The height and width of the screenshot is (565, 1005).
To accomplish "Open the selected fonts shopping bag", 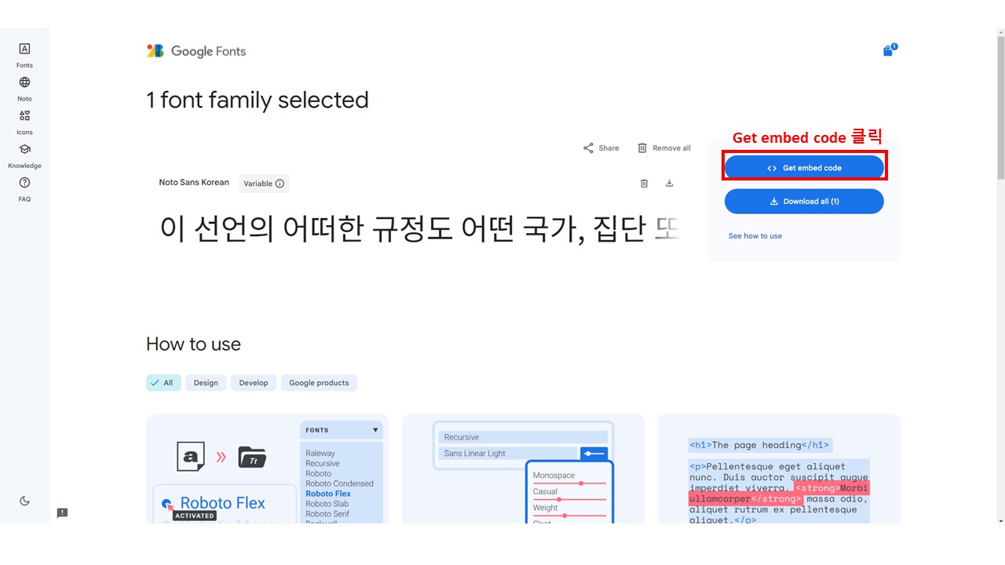I will point(889,50).
